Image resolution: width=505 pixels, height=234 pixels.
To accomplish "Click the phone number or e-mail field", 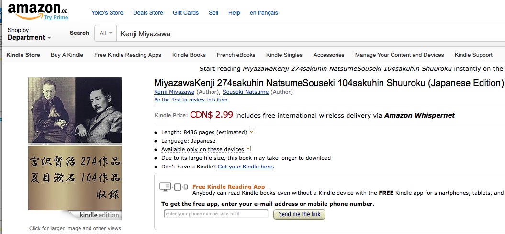I will pos(216,214).
